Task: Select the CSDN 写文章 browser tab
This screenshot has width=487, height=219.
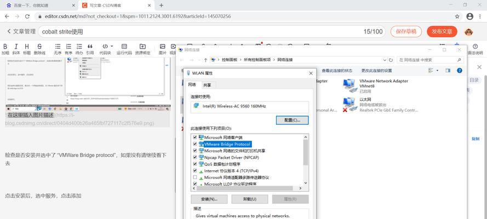Action: 117,5
